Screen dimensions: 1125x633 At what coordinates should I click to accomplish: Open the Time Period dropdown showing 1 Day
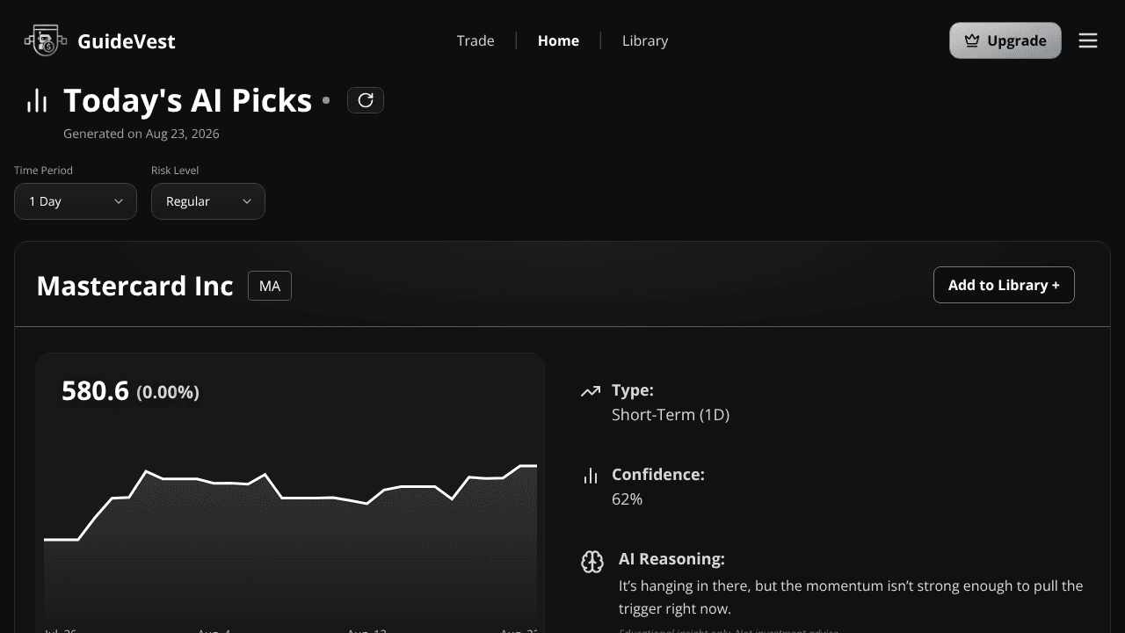76,201
